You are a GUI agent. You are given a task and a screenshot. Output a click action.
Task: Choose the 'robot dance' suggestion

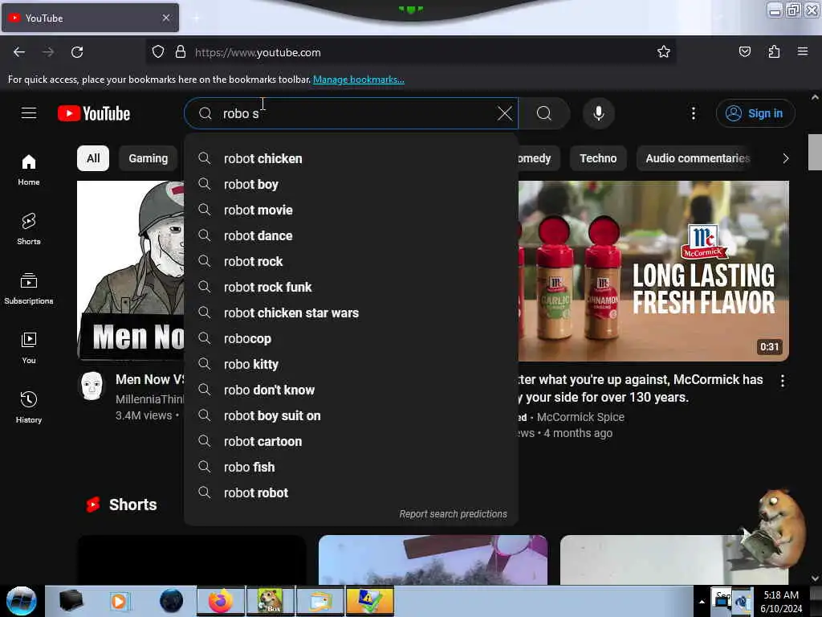pyautogui.click(x=352, y=235)
